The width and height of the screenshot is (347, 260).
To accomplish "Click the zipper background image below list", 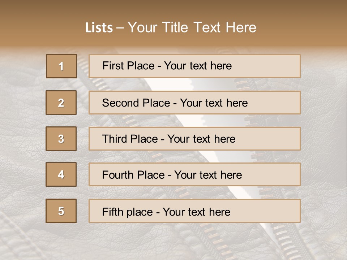I will click(x=173, y=242).
